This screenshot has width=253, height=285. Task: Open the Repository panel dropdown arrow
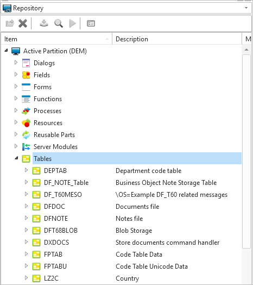coord(246,8)
